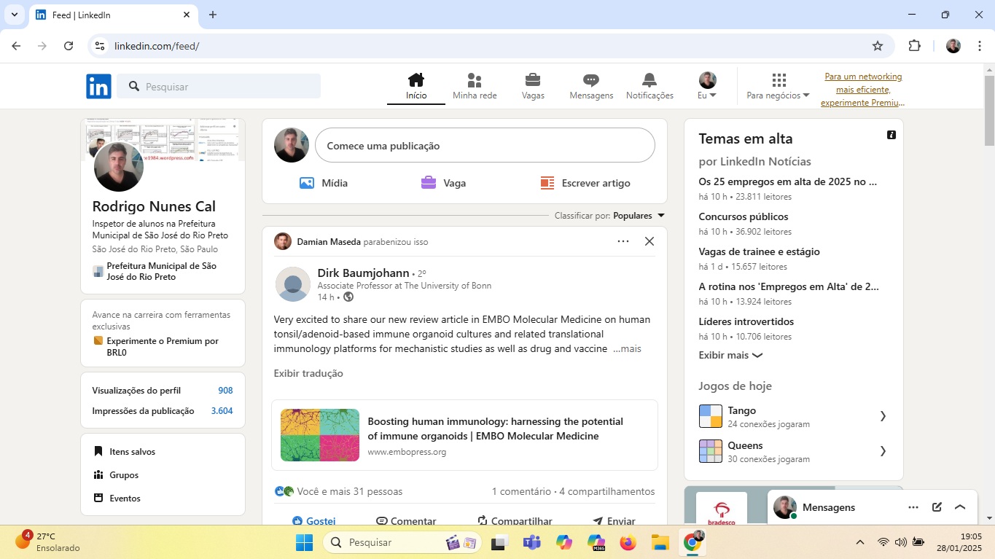
Task: Open Impressões da publicação stats
Action: (163, 410)
